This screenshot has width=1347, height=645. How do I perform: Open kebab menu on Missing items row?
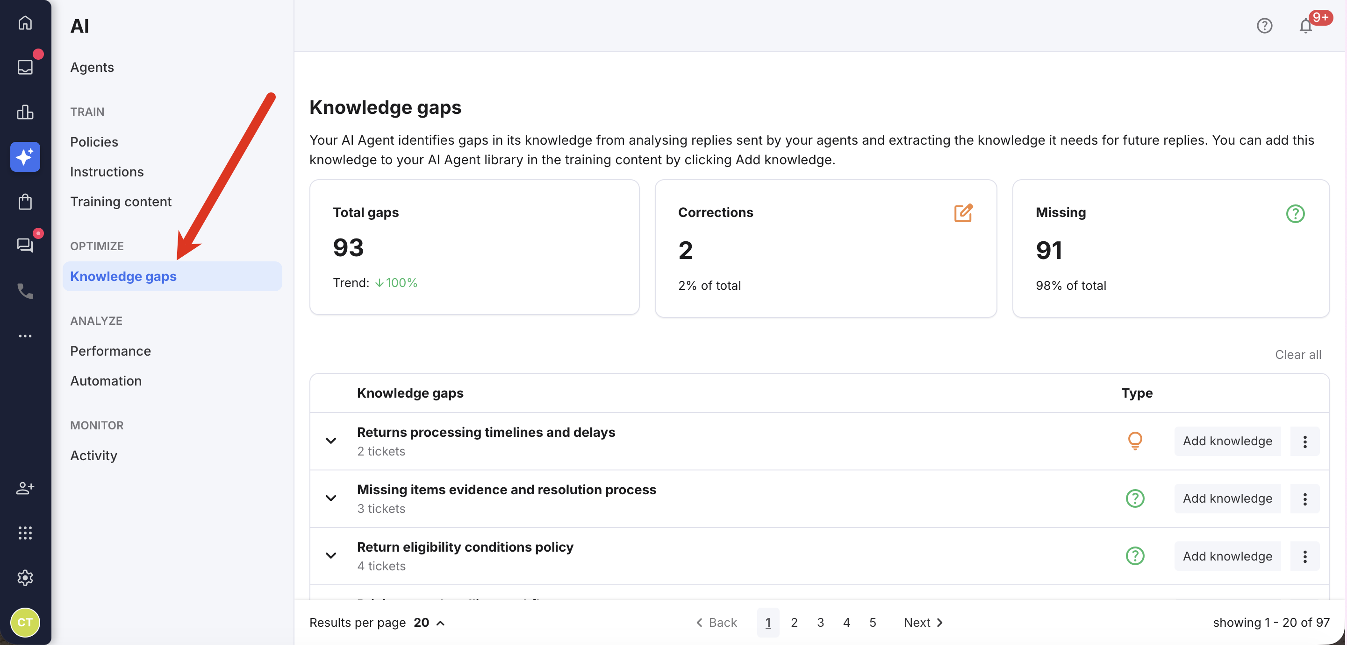1304,498
